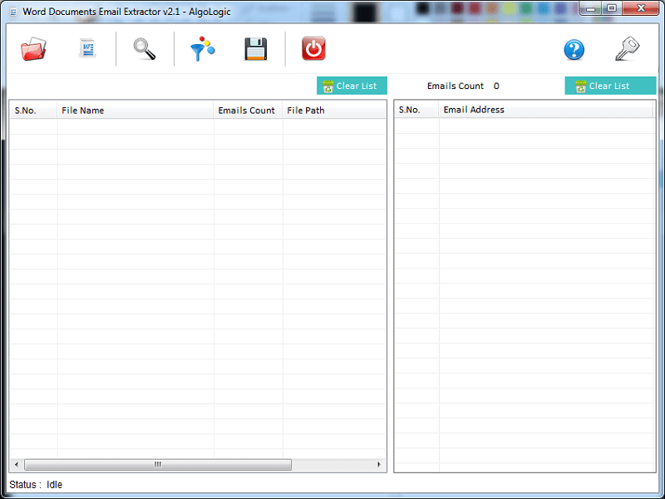Click S.No. header in file list

pyautogui.click(x=33, y=111)
